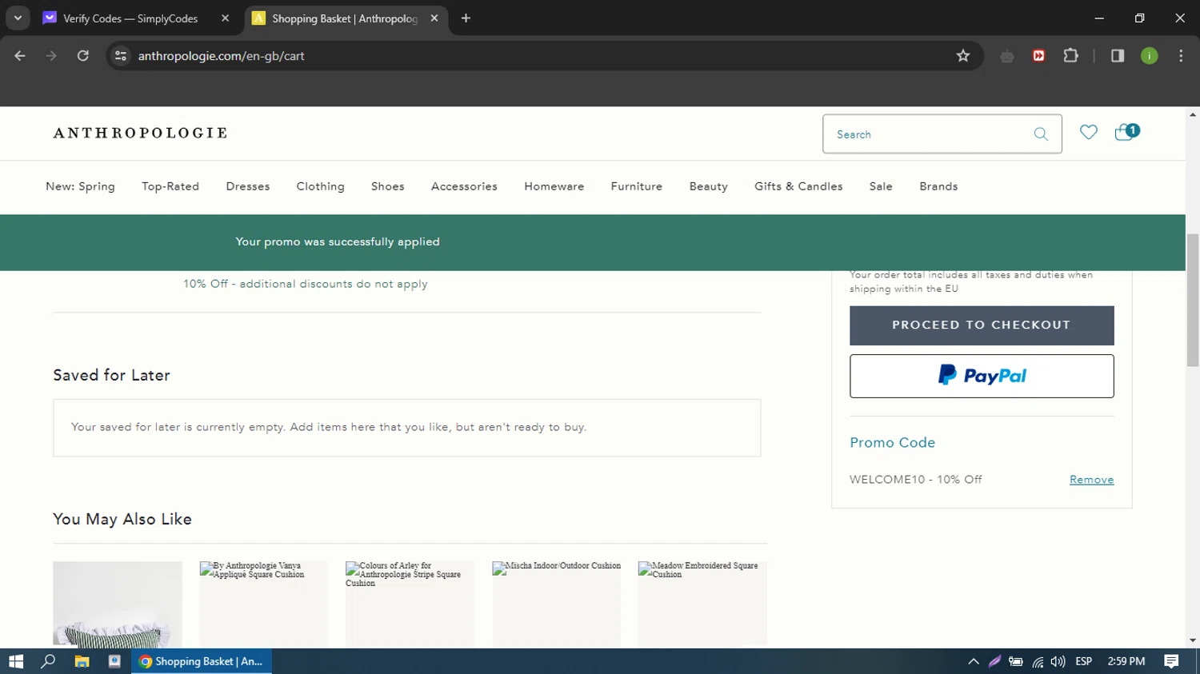Remove the WELCOME10 promo code
1200x674 pixels.
tap(1091, 480)
